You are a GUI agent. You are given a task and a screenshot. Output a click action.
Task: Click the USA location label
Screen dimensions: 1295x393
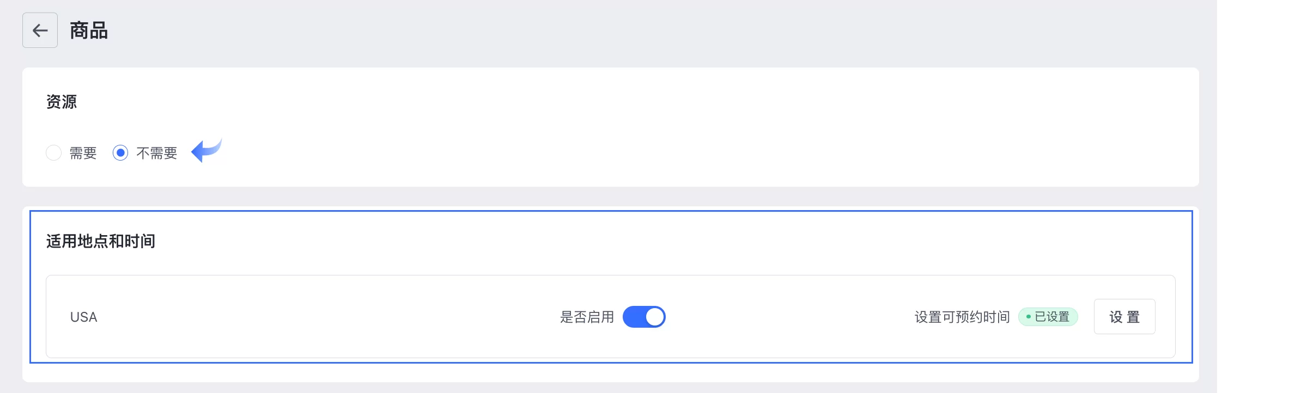[83, 316]
